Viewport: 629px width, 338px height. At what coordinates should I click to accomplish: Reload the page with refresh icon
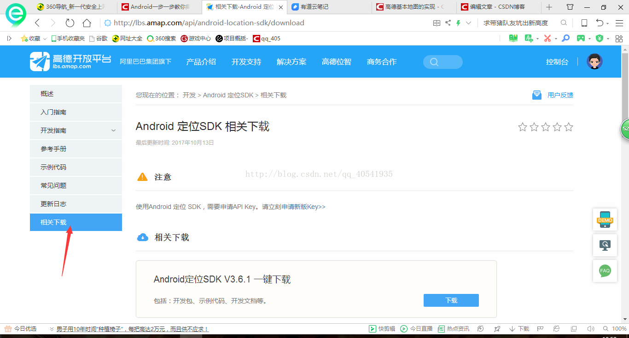70,23
